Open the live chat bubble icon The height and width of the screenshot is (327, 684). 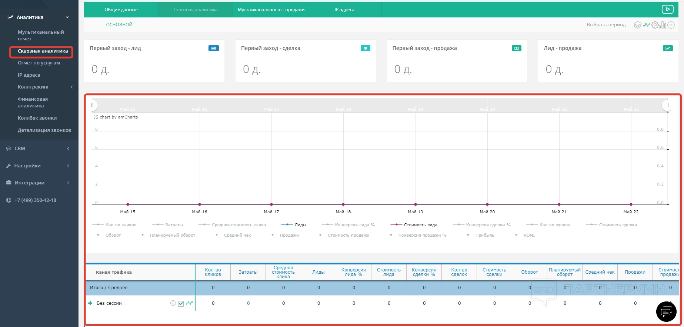(x=666, y=311)
